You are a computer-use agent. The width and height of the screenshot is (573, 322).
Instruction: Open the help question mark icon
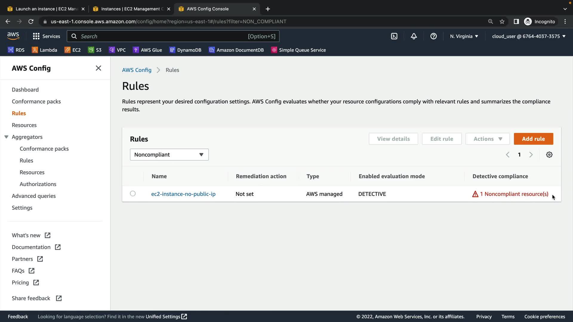pos(433,36)
